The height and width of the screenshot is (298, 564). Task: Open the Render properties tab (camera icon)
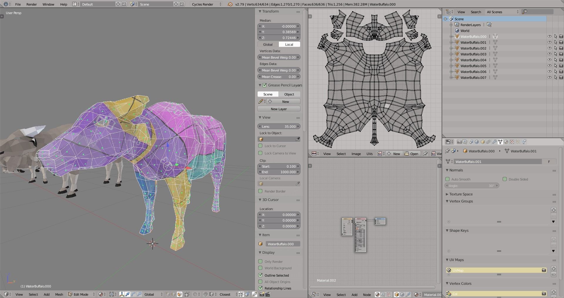coord(459,142)
